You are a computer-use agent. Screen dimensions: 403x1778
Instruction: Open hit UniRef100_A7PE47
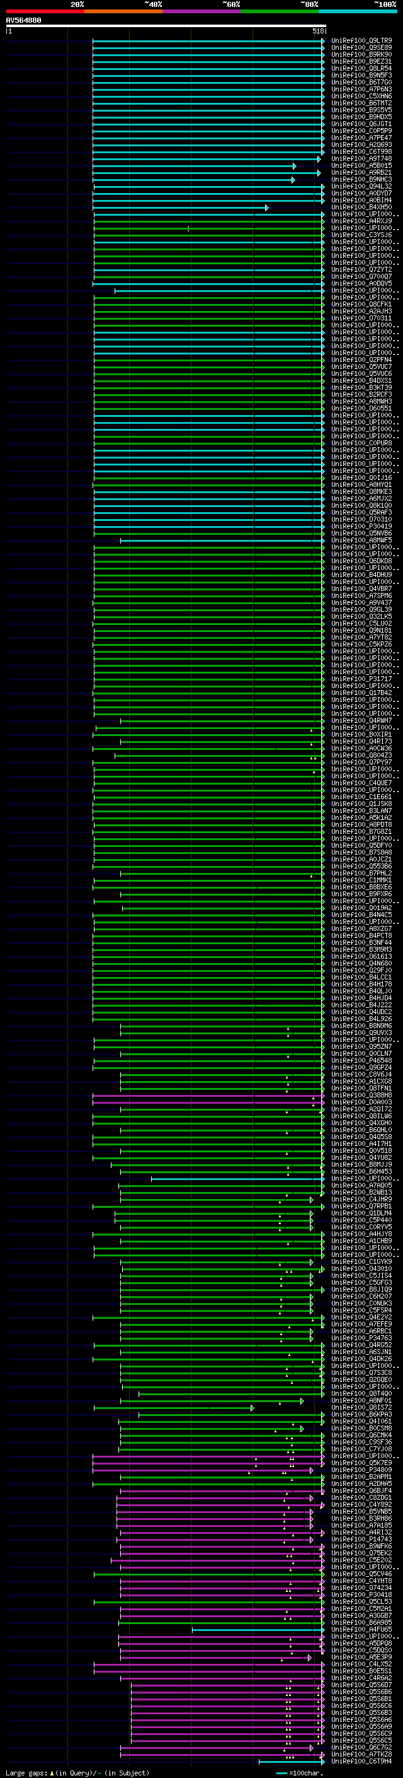point(361,138)
